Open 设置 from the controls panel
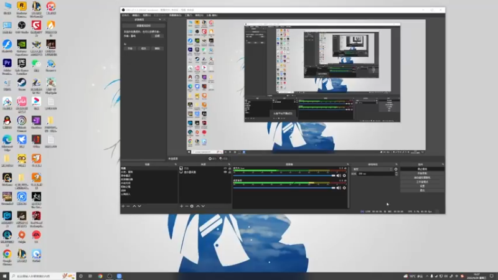 tap(422, 186)
